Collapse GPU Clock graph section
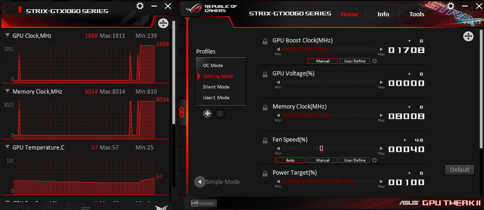The height and width of the screenshot is (210, 484). point(7,35)
